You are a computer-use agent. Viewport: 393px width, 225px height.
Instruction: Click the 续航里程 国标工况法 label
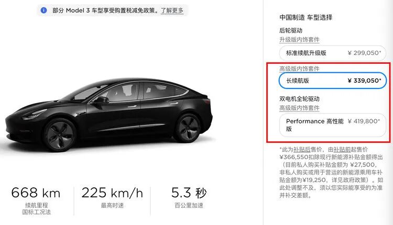[36, 209]
